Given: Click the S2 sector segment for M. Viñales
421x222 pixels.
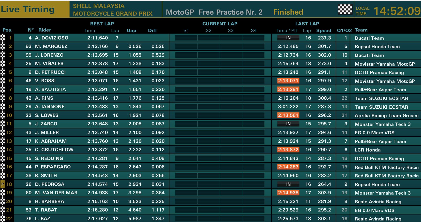Looking at the screenshot, I should pyautogui.click(x=209, y=64).
